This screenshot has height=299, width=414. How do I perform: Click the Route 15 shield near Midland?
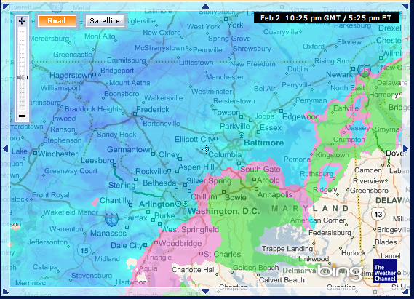pos(84,250)
